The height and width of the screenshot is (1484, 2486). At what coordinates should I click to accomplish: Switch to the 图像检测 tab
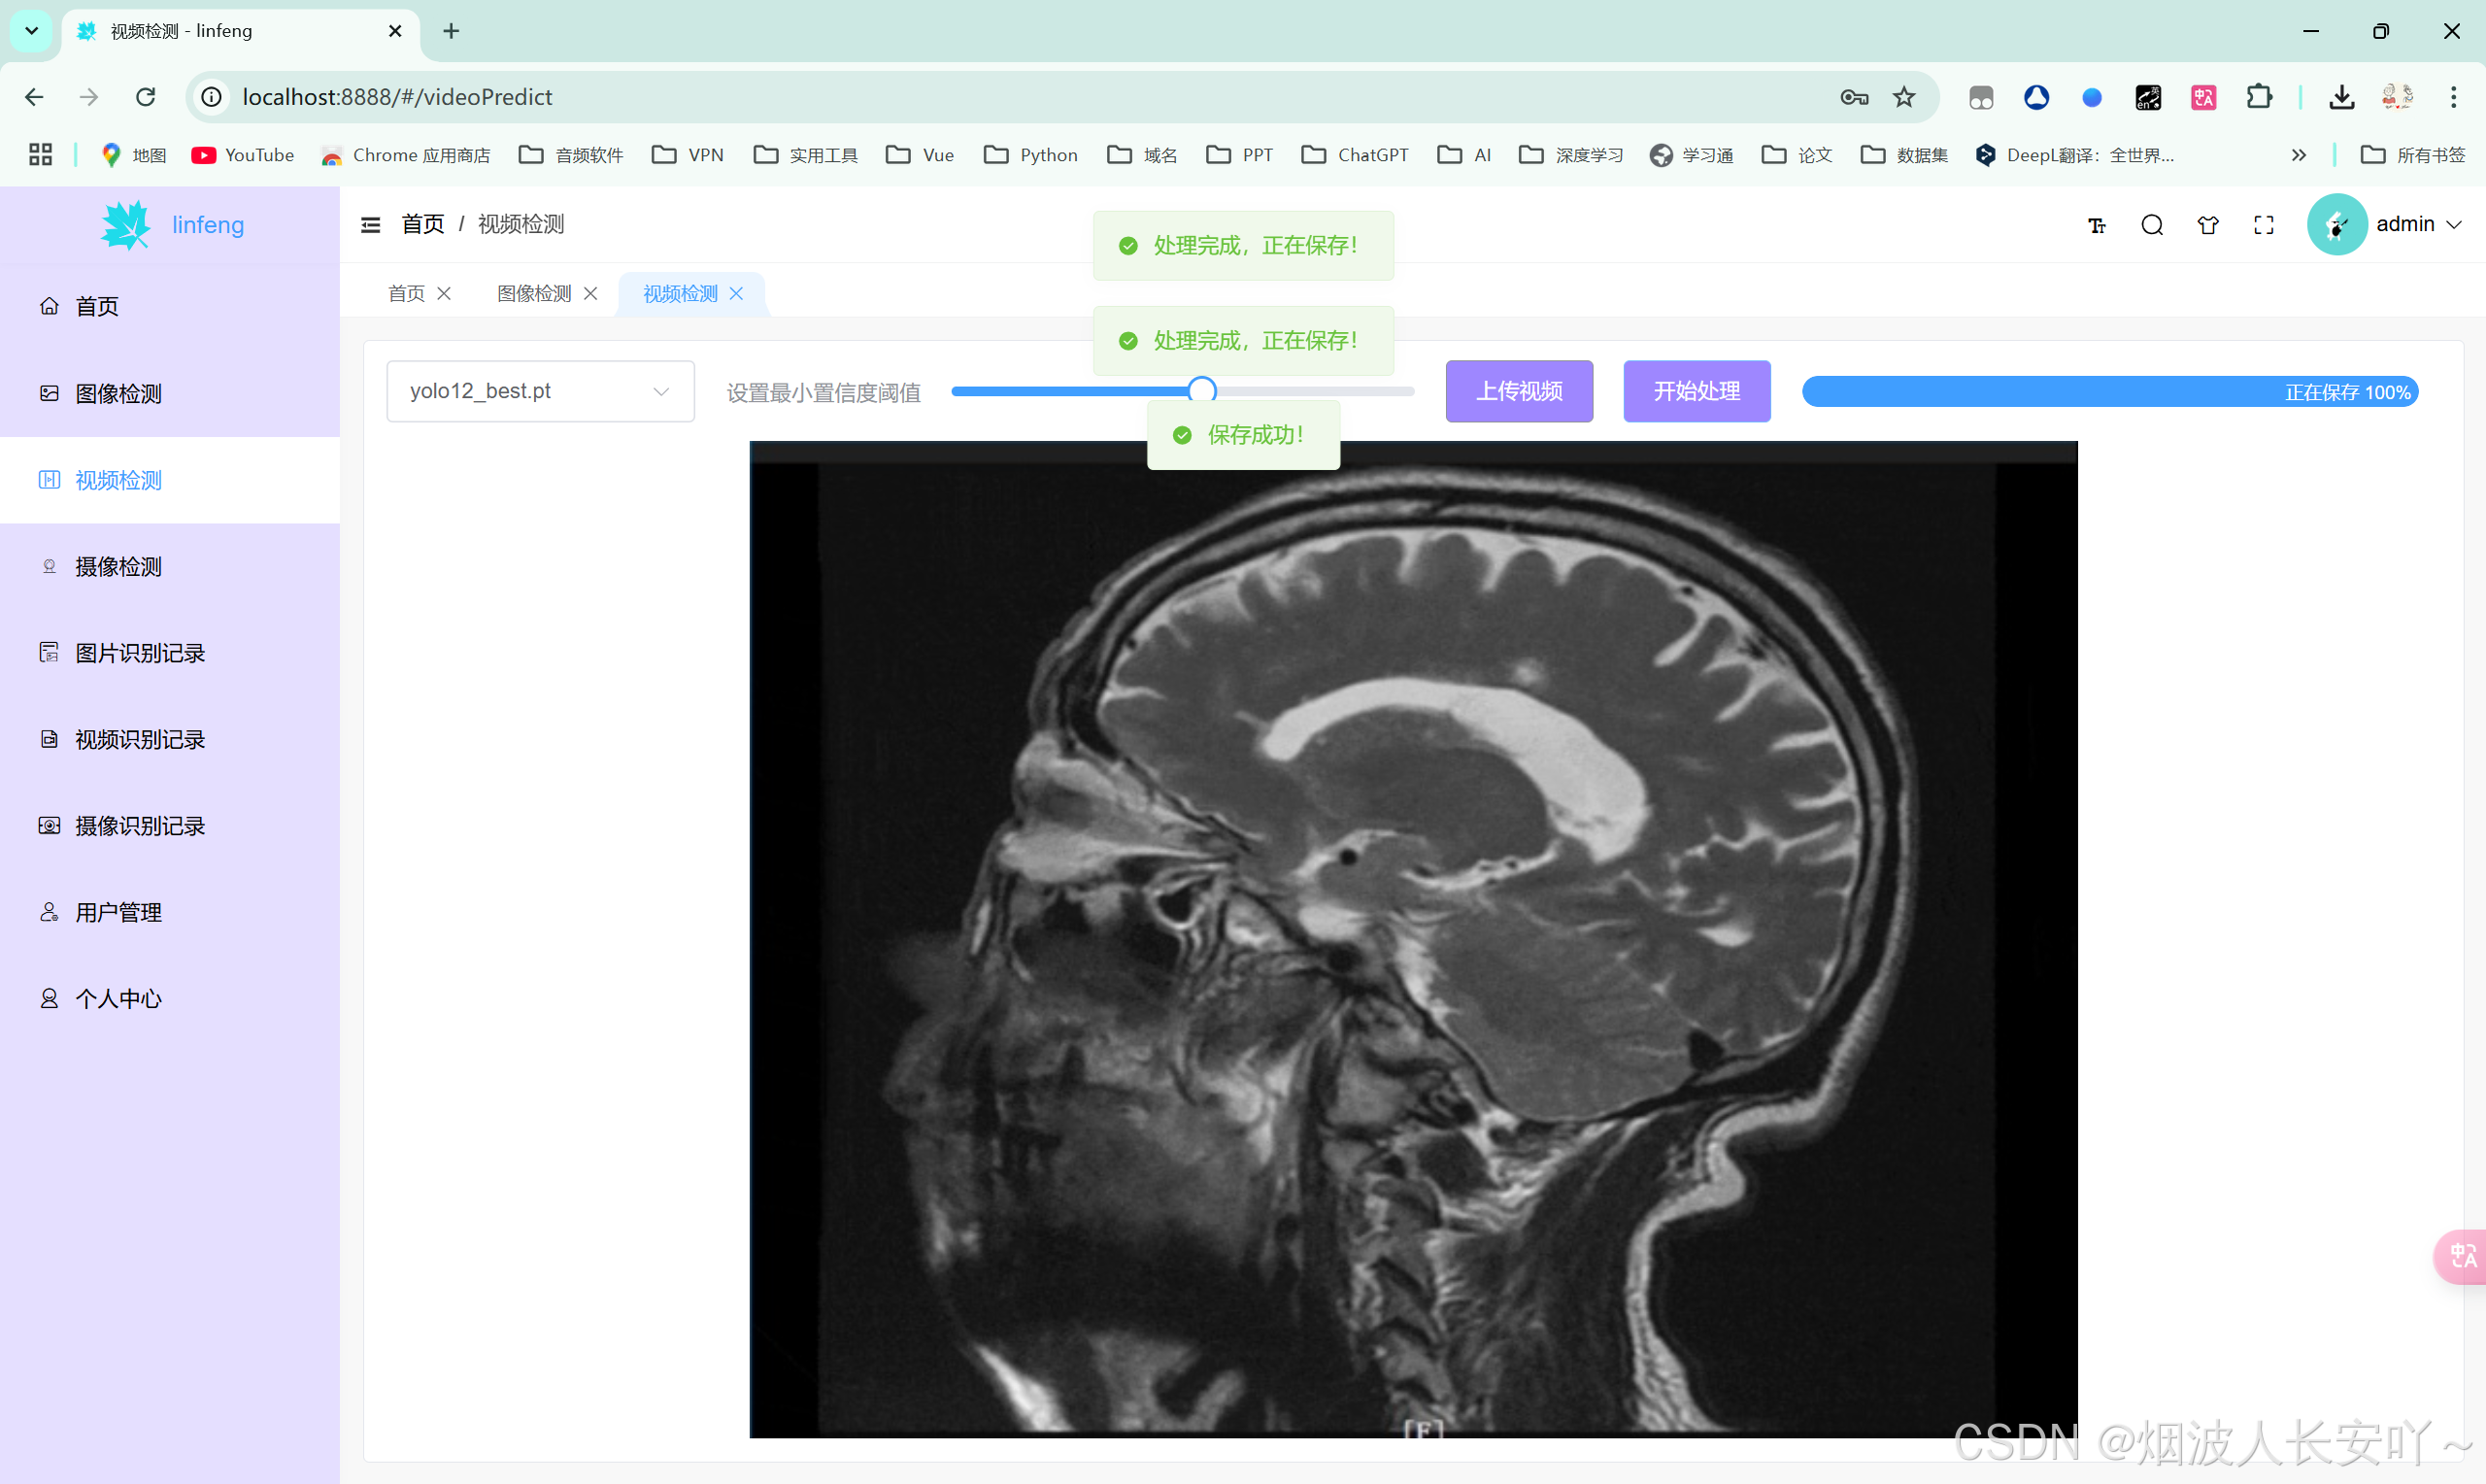(534, 293)
